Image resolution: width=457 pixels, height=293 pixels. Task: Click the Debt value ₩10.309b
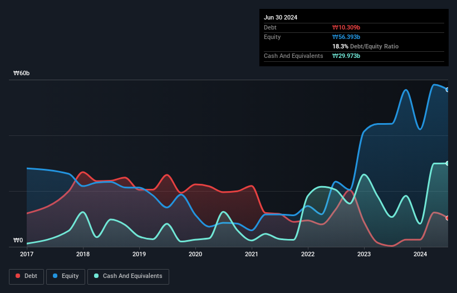(x=346, y=27)
